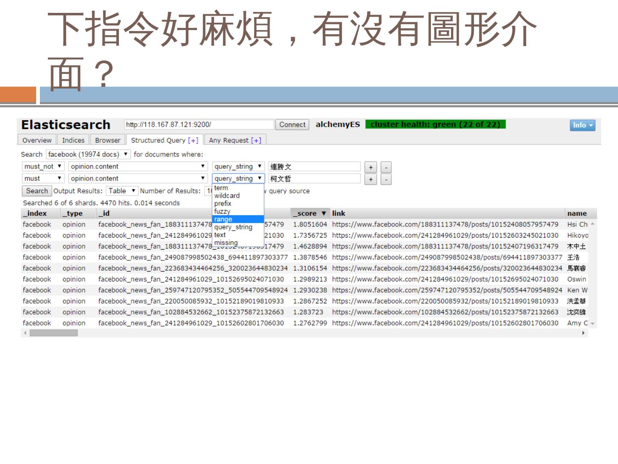Viewport: 618px width, 464px height.
Task: Collapse the open query_string dropdown in the must row
Action: pyautogui.click(x=238, y=178)
